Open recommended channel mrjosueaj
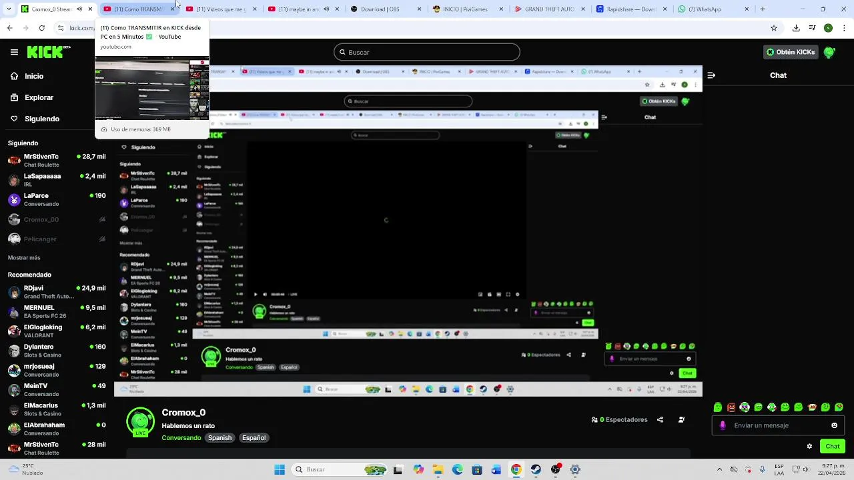The image size is (854, 480). [x=57, y=370]
